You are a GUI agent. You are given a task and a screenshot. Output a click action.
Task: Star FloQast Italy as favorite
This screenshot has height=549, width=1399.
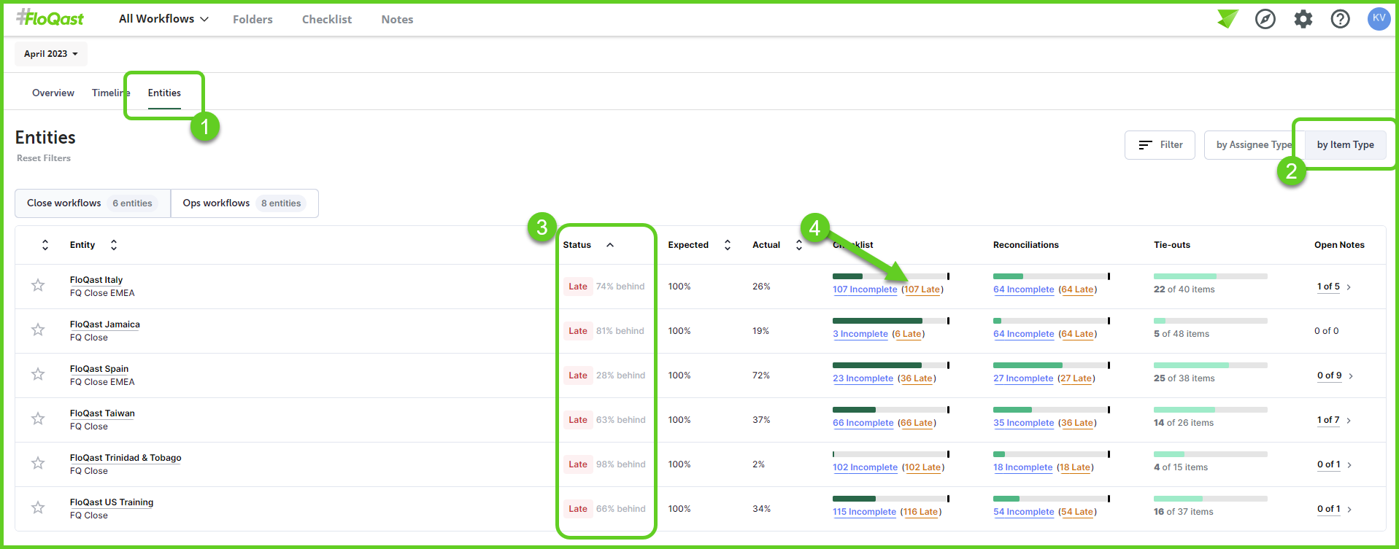[38, 286]
